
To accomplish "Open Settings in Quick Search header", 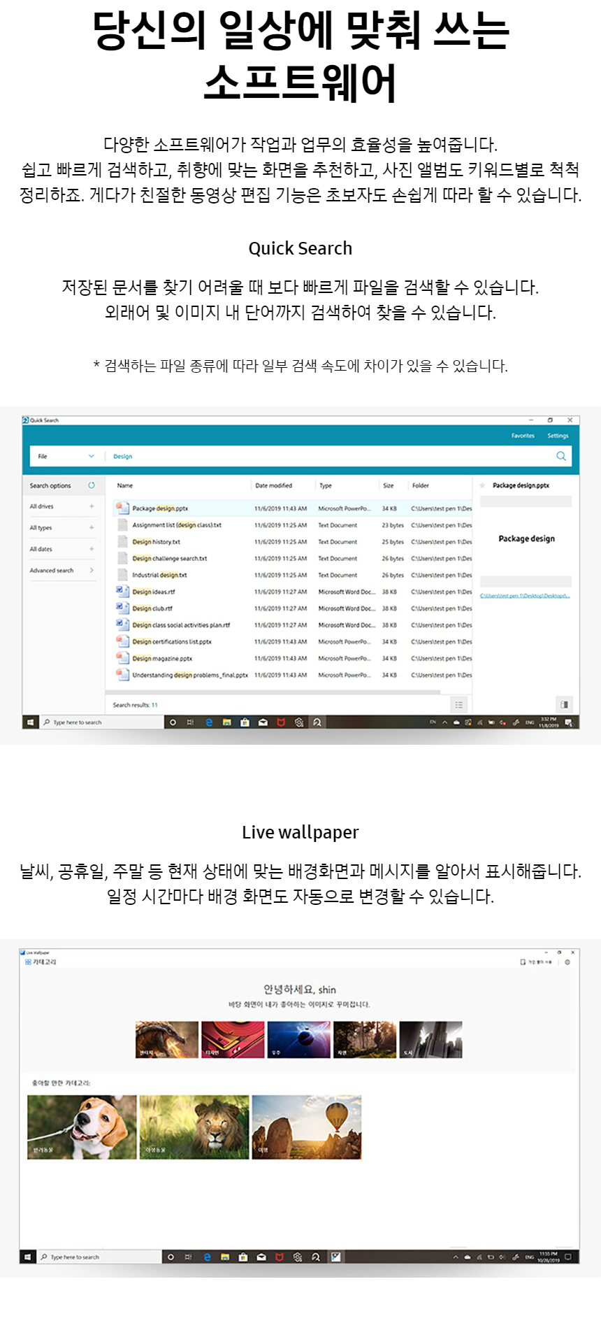I will 558,436.
